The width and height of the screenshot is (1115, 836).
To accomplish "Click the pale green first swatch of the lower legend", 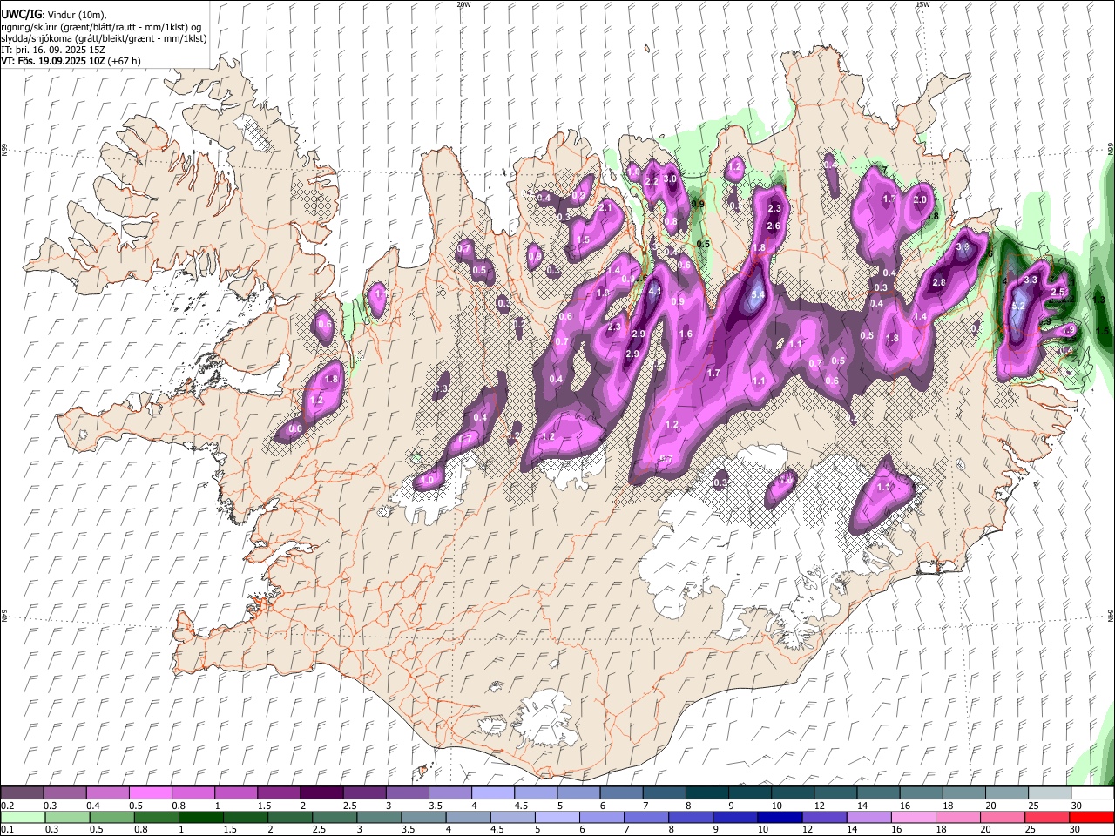I will point(23,817).
